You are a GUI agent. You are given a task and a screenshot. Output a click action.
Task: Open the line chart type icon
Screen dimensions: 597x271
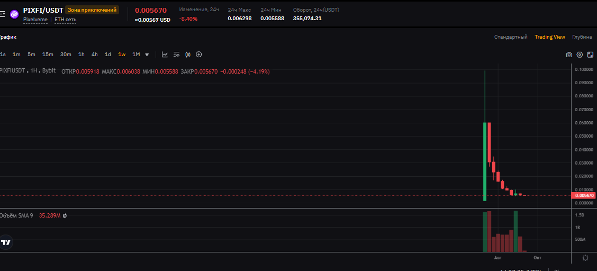click(165, 55)
